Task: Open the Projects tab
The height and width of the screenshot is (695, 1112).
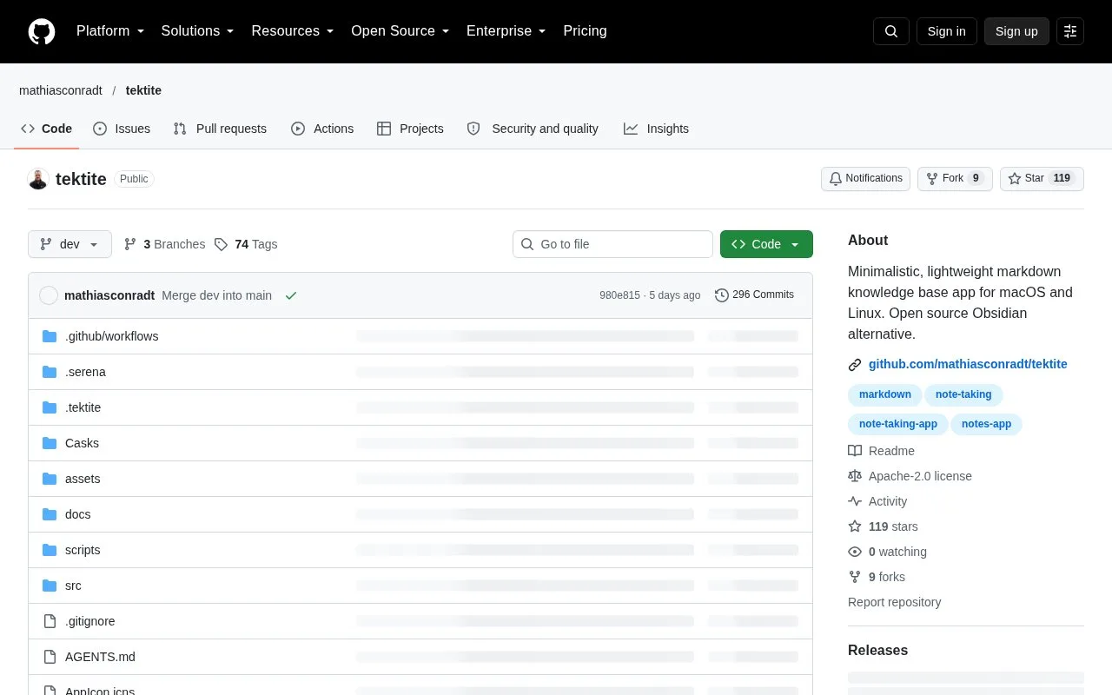Action: (410, 129)
